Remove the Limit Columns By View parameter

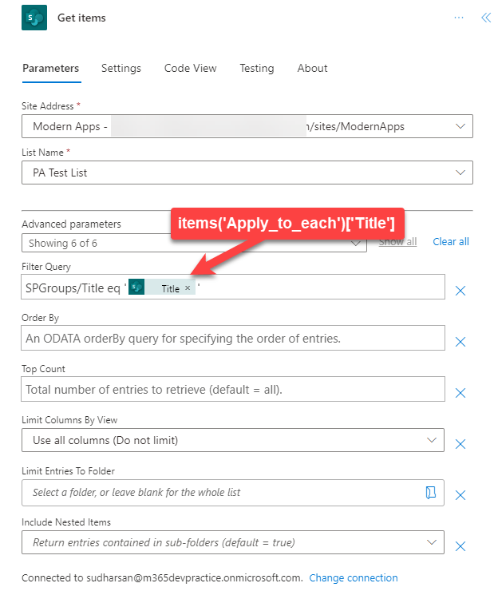(460, 444)
